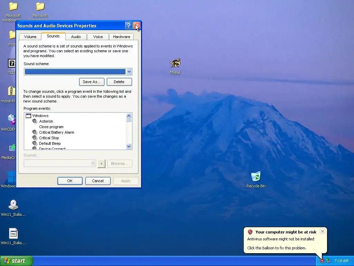Click the Program events scrollbar thumb

point(129,120)
